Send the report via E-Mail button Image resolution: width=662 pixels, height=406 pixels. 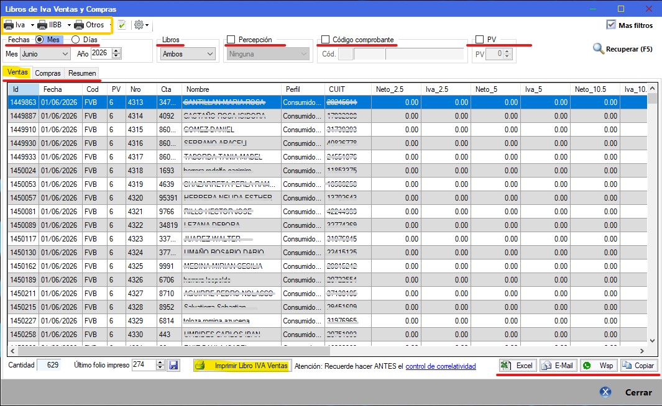(x=559, y=366)
